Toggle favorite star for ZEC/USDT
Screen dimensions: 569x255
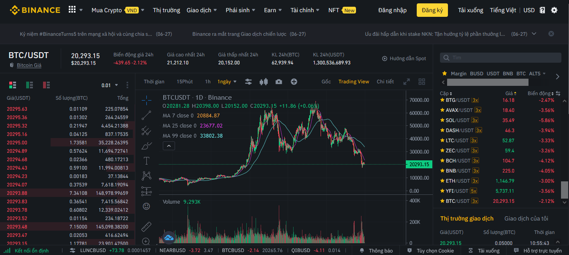[x=442, y=151]
